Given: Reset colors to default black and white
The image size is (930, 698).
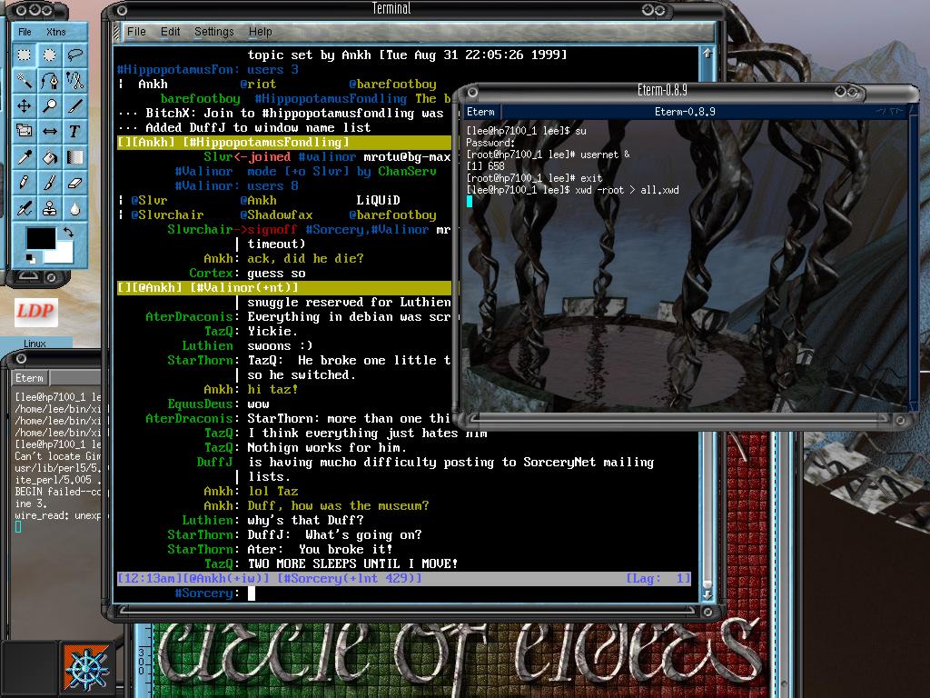Looking at the screenshot, I should click(30, 257).
